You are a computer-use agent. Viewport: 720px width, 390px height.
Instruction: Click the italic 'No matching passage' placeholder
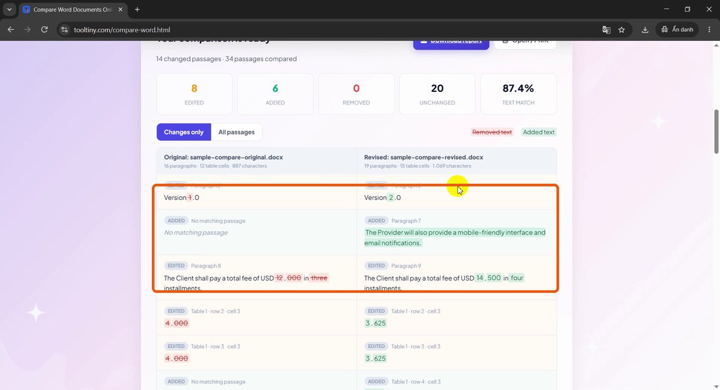point(196,232)
